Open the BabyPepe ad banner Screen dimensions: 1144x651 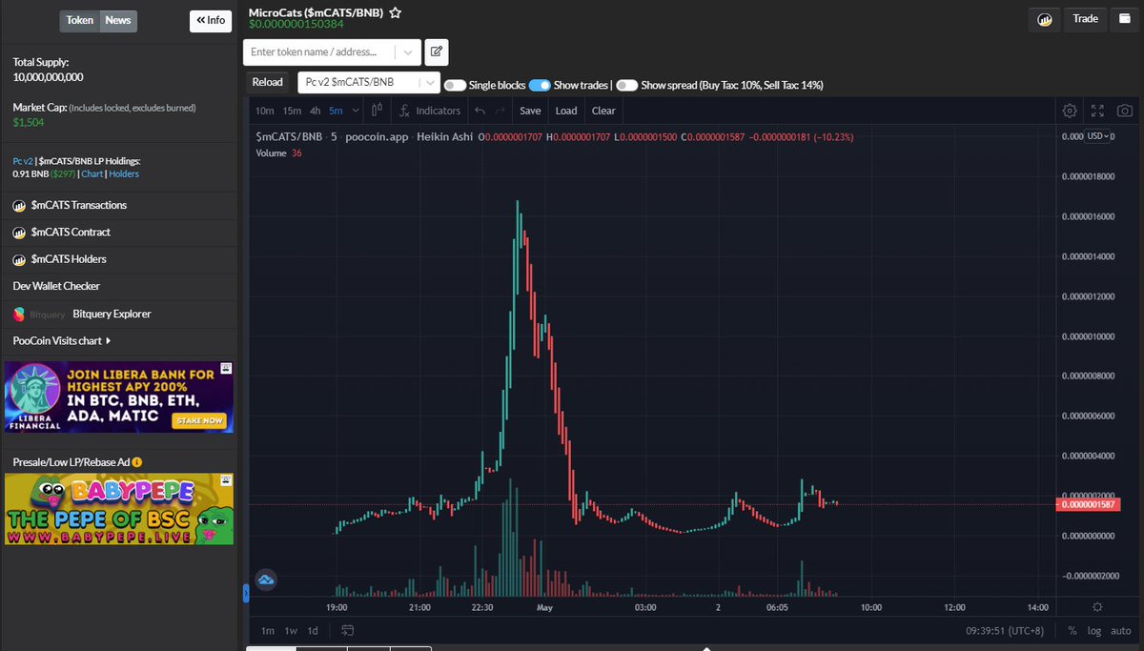119,509
